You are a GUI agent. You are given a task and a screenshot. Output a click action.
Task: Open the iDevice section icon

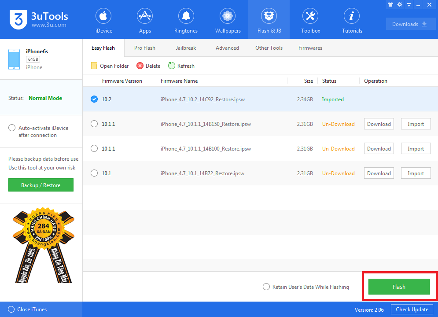103,17
